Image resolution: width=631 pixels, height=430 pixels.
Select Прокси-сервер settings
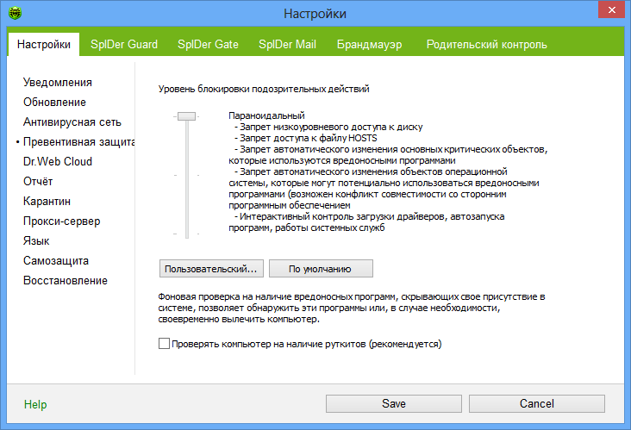[x=61, y=221]
